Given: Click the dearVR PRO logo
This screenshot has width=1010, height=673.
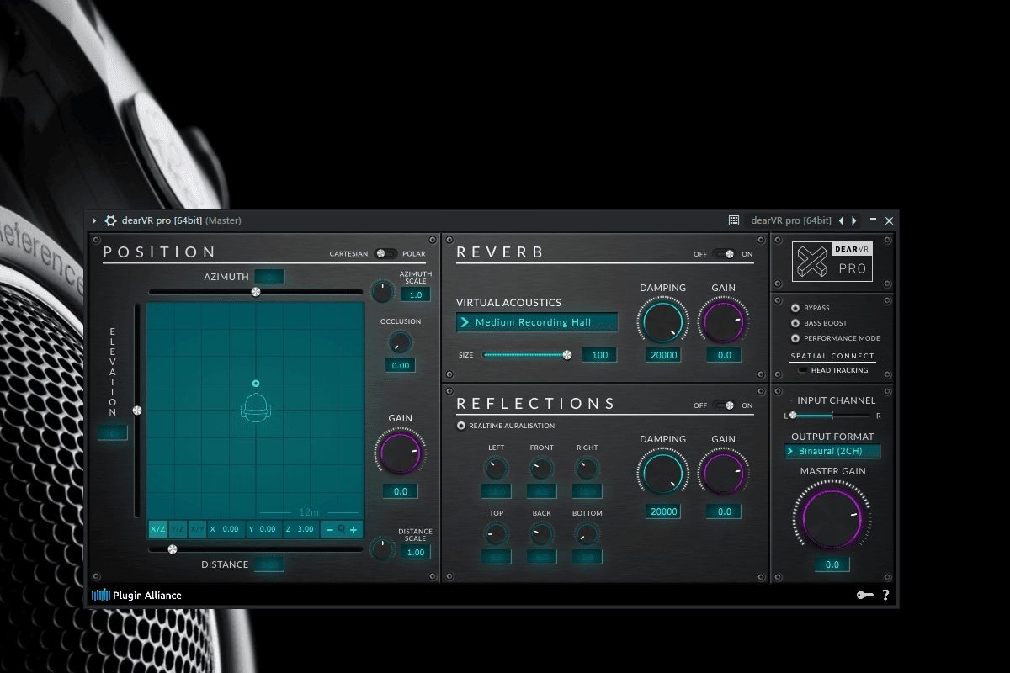Looking at the screenshot, I should pos(832,262).
